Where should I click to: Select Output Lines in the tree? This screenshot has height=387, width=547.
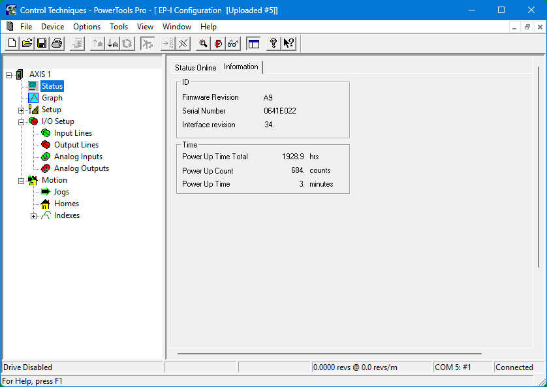(x=76, y=145)
